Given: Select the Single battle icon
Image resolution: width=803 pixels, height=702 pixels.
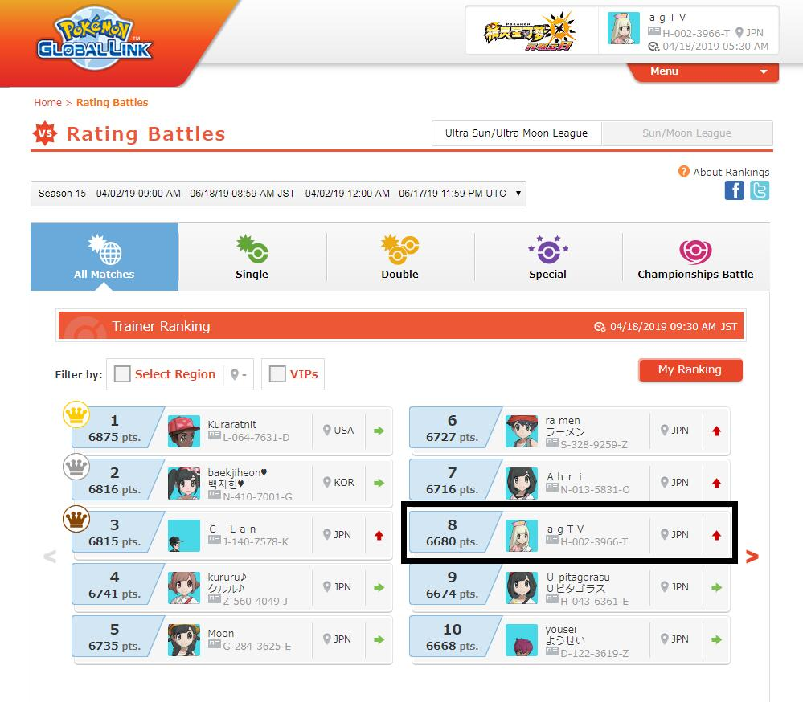Looking at the screenshot, I should (252, 249).
